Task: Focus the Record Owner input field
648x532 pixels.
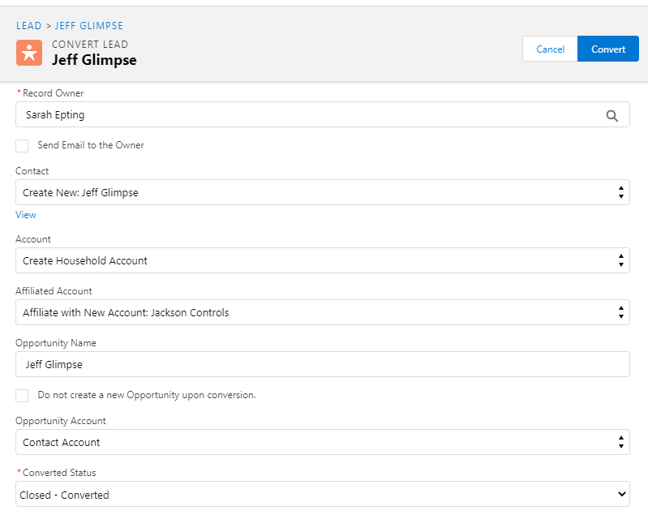Action: click(308, 115)
